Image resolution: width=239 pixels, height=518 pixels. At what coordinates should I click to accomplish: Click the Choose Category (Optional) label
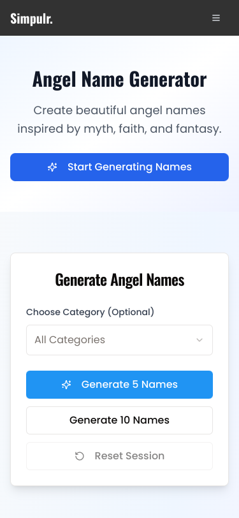click(x=90, y=312)
